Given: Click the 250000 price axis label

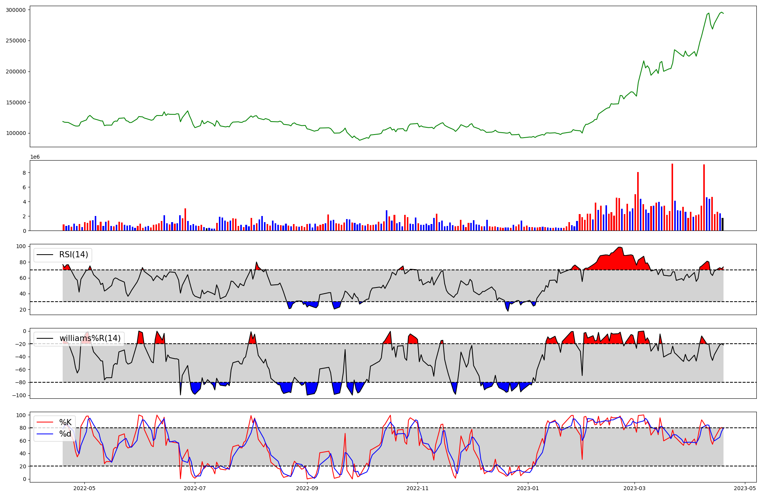Looking at the screenshot, I should tap(16, 41).
